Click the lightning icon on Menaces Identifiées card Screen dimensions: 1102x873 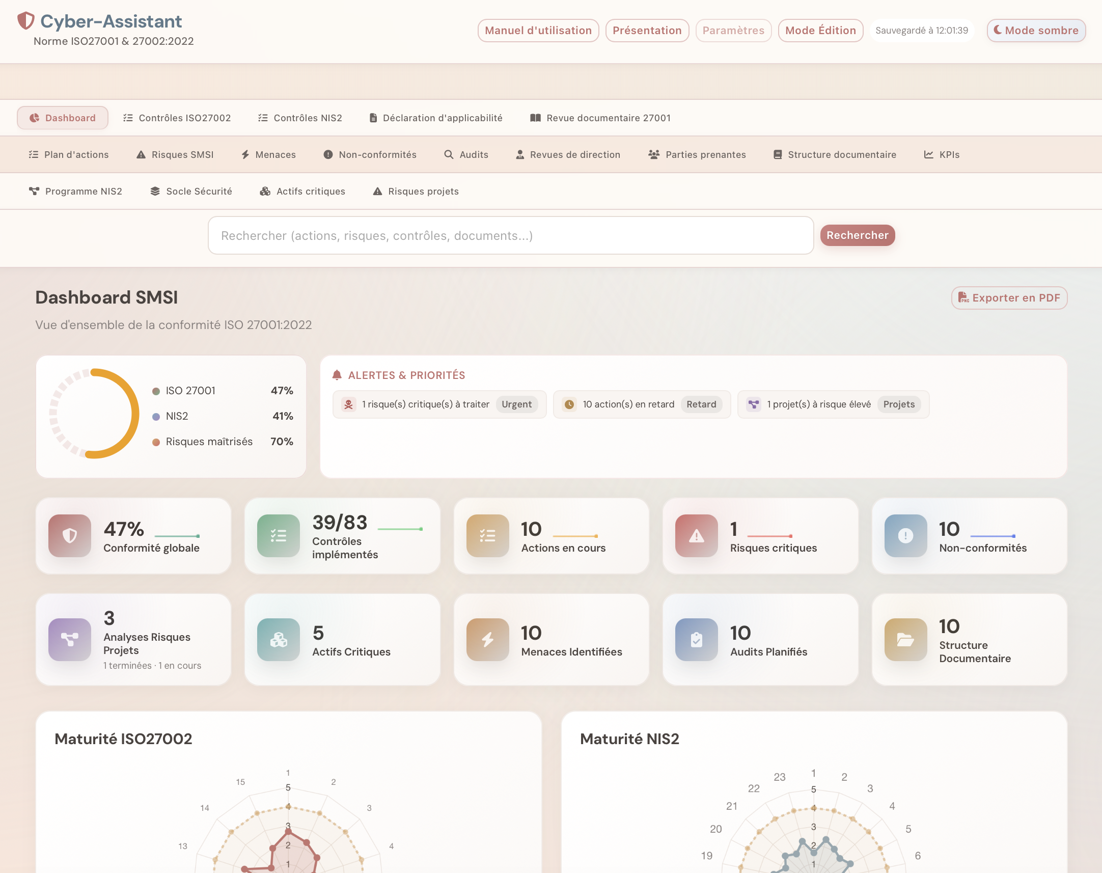[x=487, y=639]
